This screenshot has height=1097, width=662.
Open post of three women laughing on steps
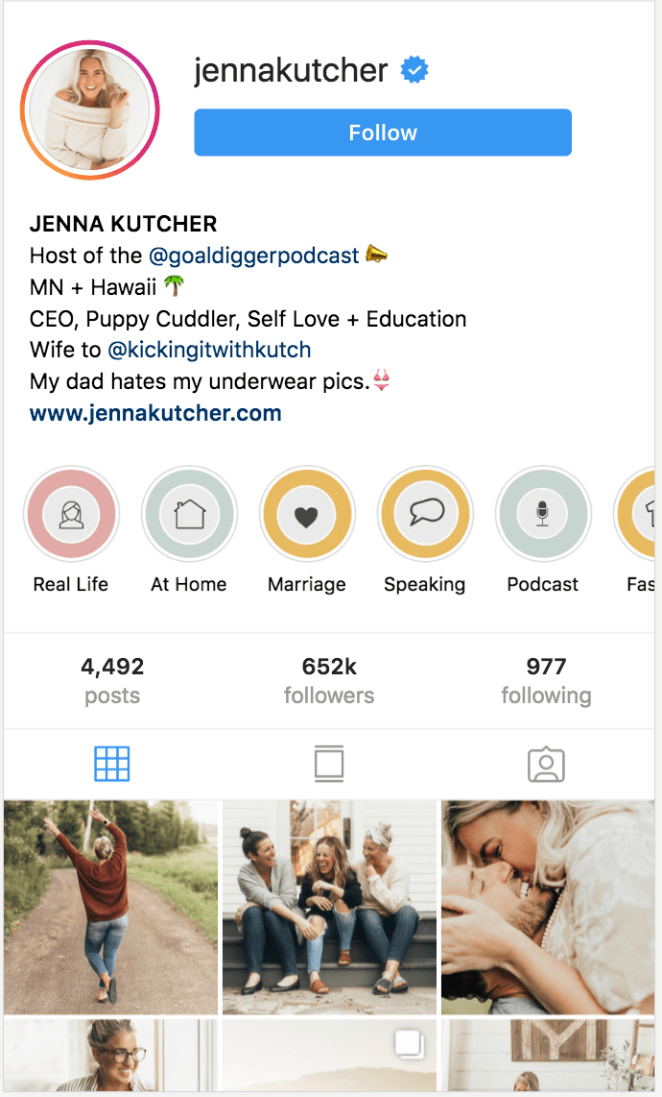[x=329, y=908]
